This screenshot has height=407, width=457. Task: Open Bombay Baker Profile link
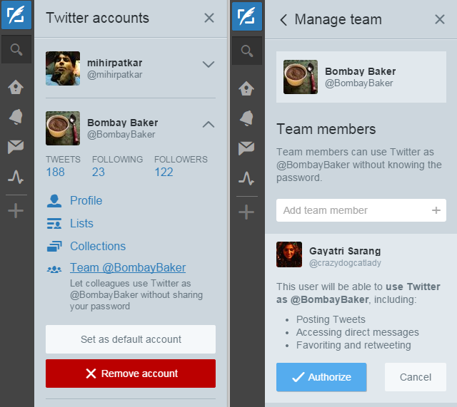point(86,200)
